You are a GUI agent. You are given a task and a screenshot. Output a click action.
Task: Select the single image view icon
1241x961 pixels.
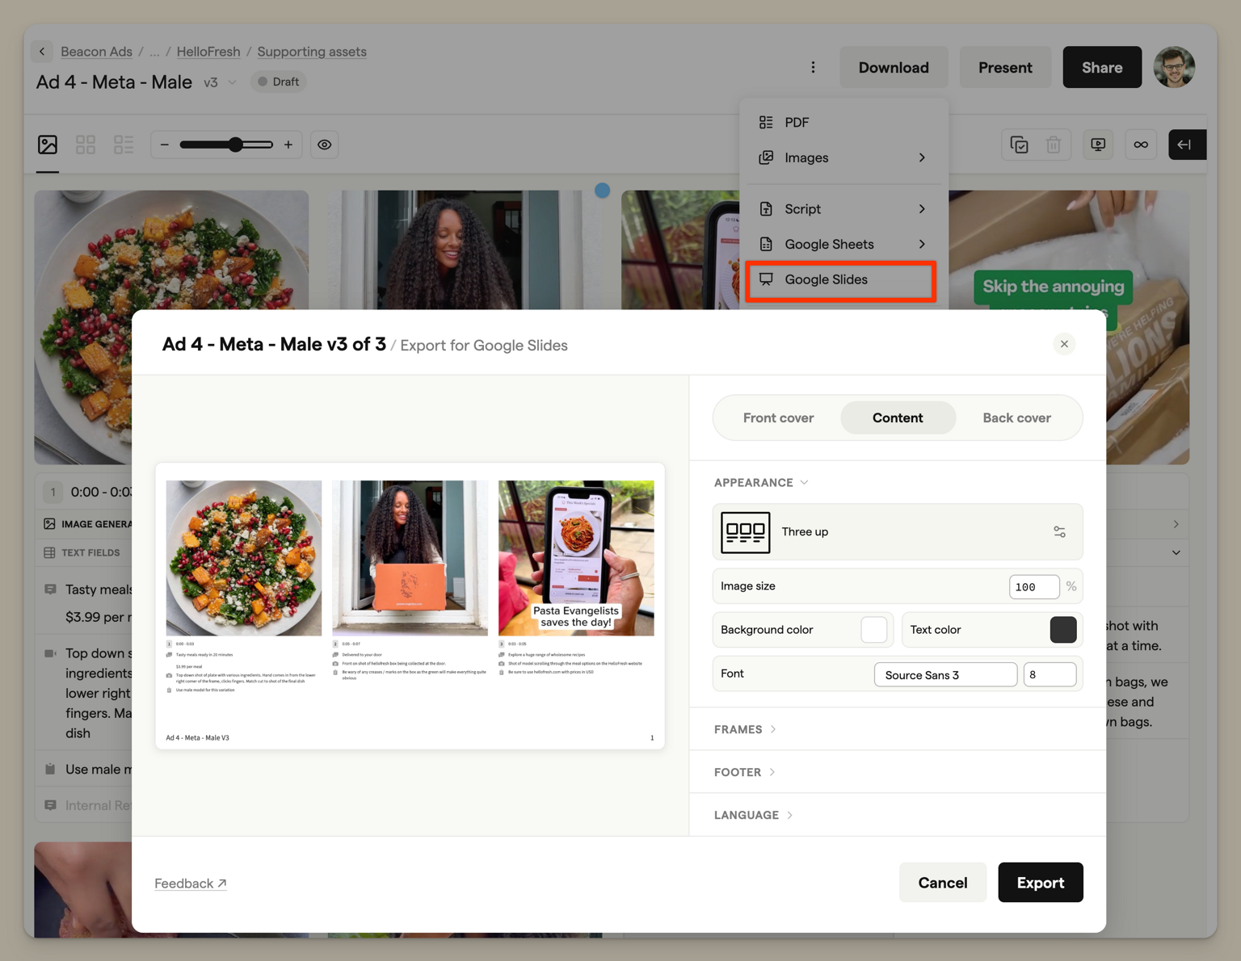click(x=48, y=145)
